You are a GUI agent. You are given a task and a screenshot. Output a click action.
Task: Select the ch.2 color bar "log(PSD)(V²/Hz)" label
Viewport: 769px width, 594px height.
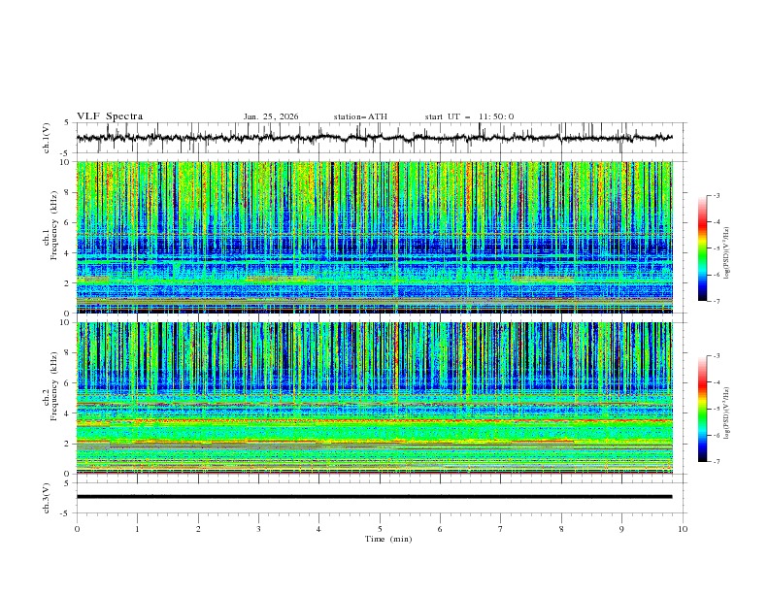point(727,412)
